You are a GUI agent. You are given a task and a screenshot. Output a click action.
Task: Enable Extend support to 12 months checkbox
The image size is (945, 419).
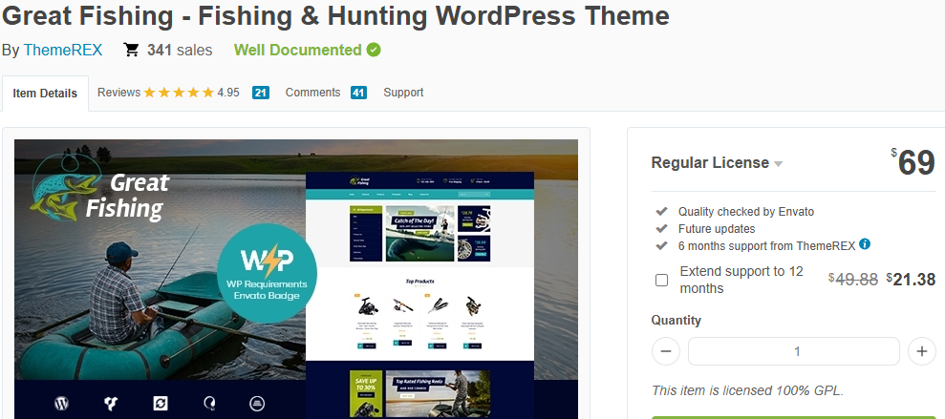662,280
